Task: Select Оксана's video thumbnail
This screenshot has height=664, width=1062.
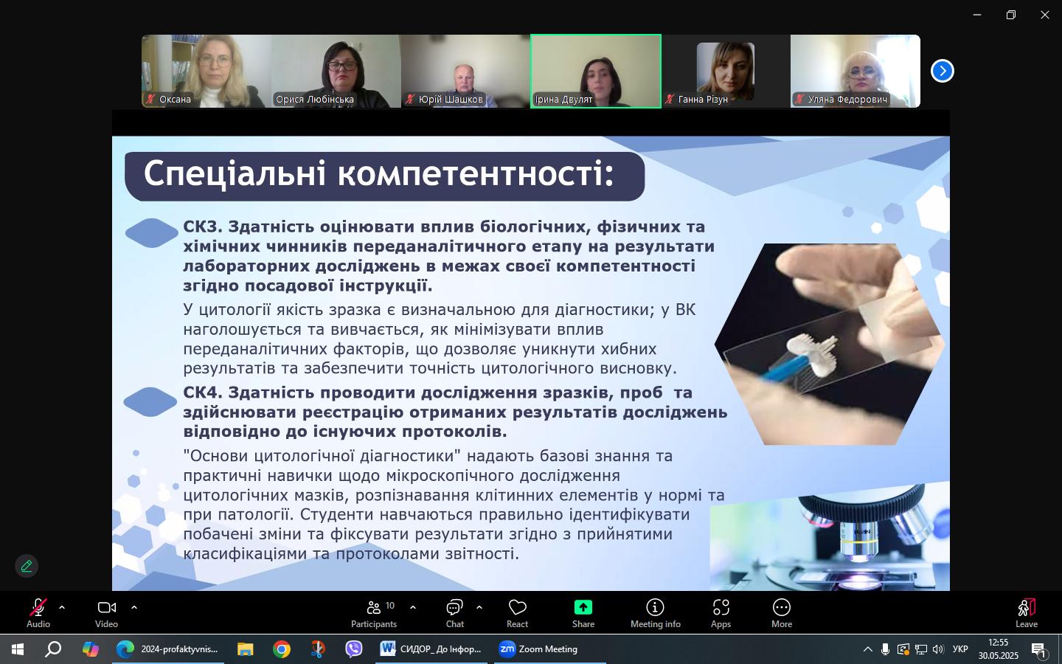Action: point(206,71)
